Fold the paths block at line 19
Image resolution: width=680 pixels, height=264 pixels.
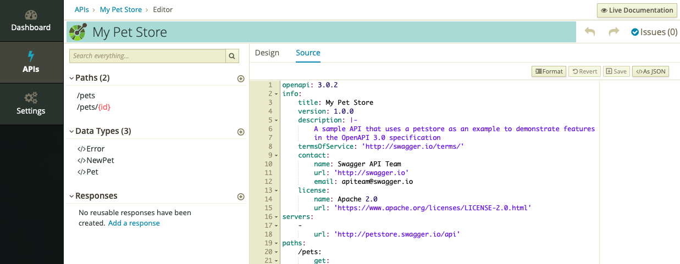pos(277,243)
